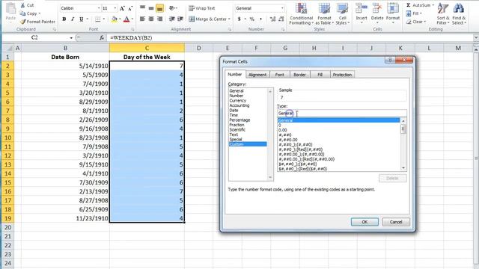The height and width of the screenshot is (269, 479).
Task: Switch to Fill tab in Format Cells
Action: coord(320,75)
